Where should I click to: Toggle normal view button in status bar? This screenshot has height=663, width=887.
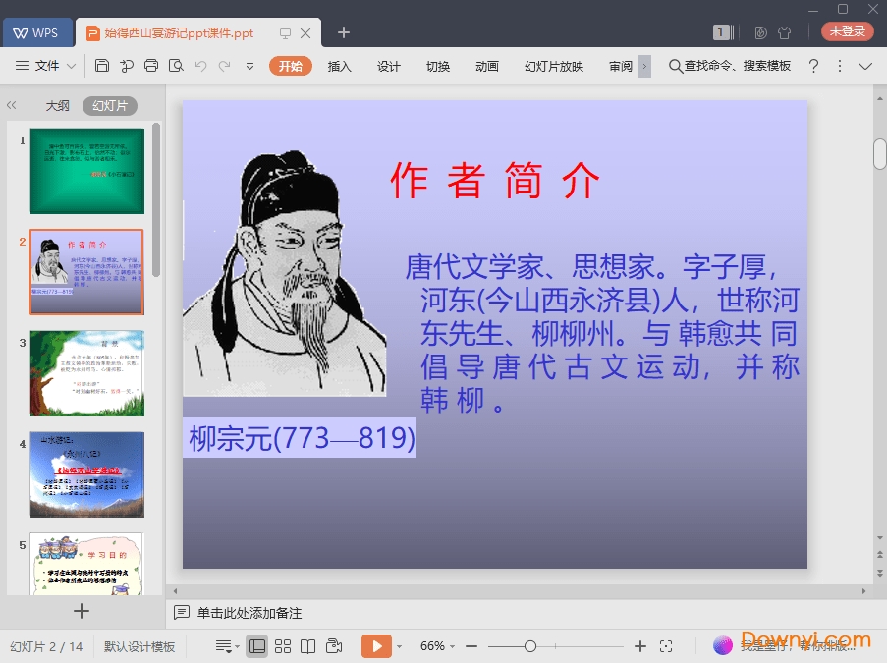257,646
